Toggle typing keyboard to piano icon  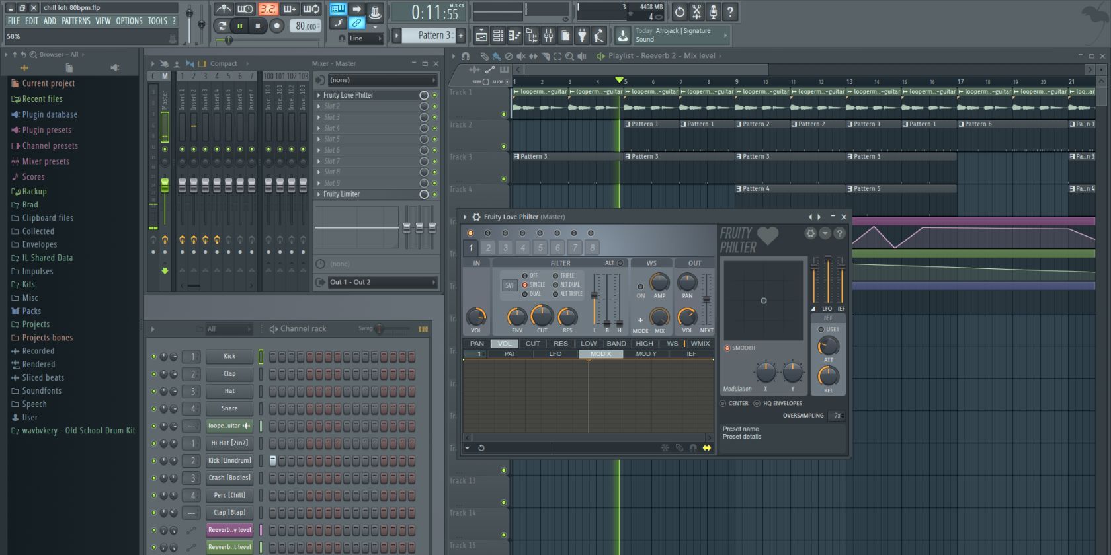point(338,9)
